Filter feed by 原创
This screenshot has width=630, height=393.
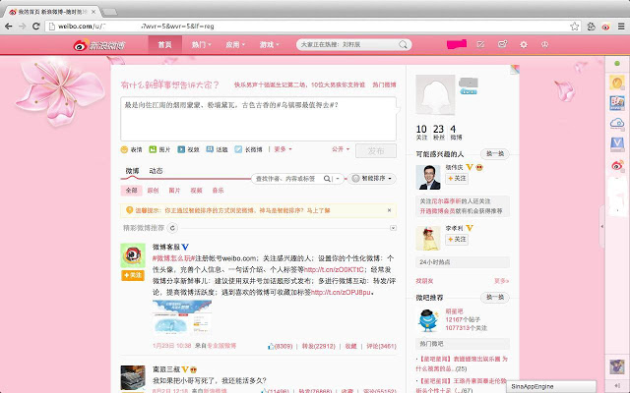tap(154, 191)
